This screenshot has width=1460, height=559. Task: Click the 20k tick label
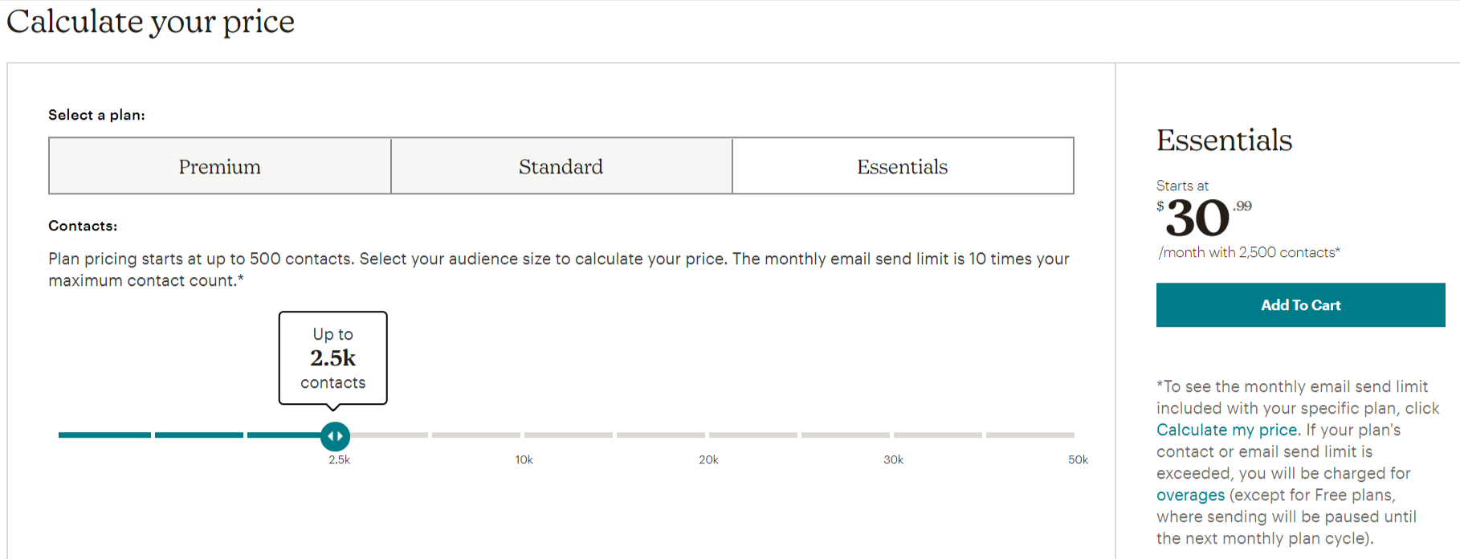click(708, 459)
